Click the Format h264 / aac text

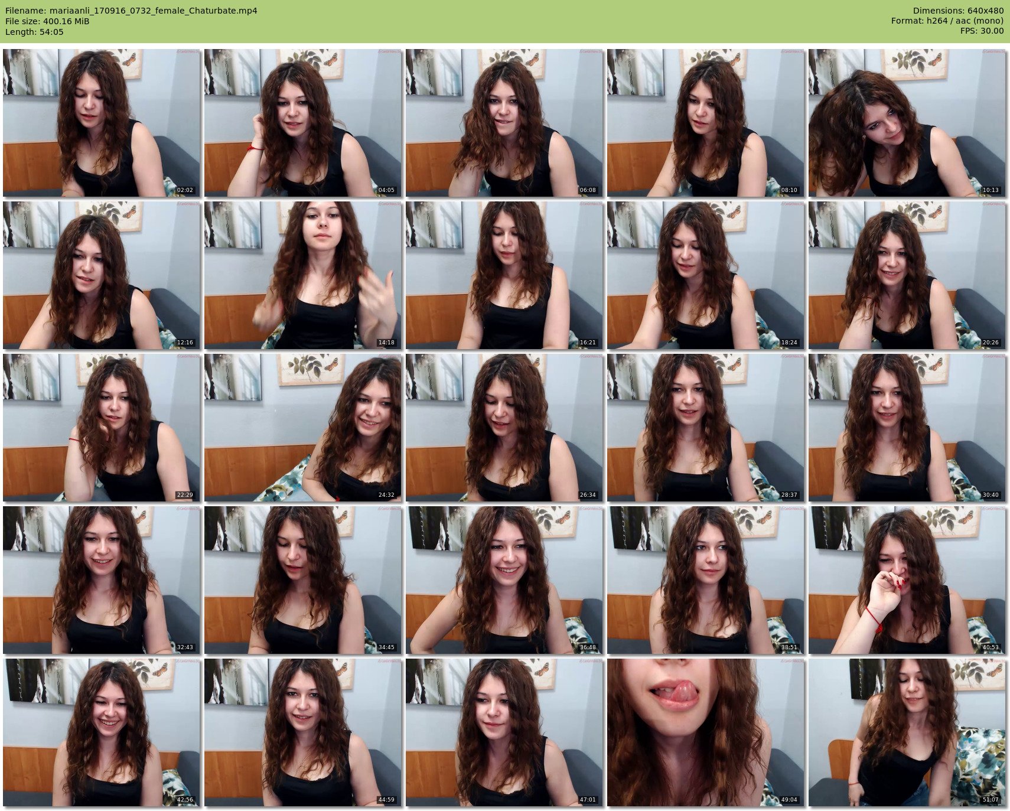(x=947, y=21)
